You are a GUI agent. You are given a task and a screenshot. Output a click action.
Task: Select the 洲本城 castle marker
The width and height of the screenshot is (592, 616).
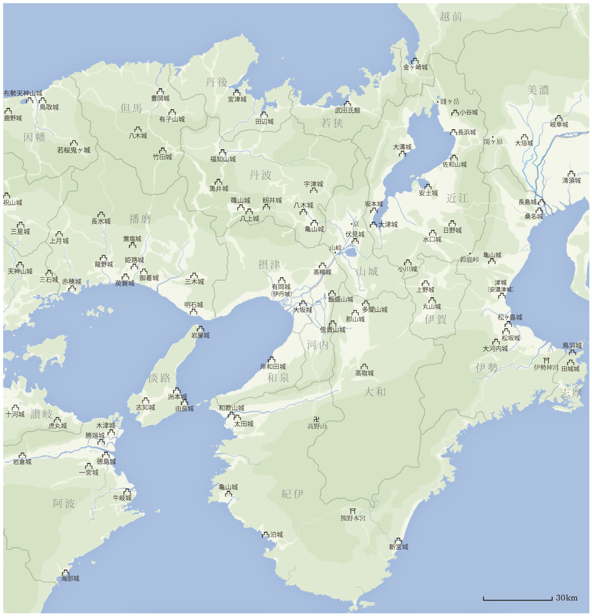tap(177, 391)
